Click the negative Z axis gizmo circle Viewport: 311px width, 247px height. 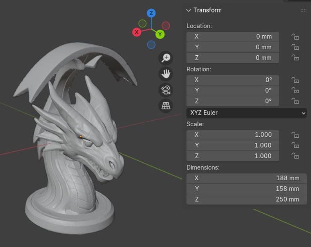151,44
